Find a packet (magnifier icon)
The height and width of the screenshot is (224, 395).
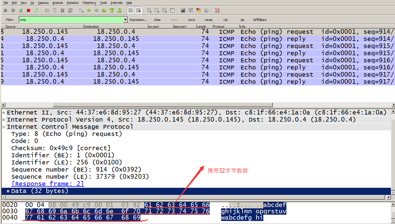coord(81,10)
